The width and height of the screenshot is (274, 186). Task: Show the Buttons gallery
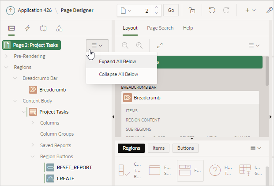tap(186, 148)
